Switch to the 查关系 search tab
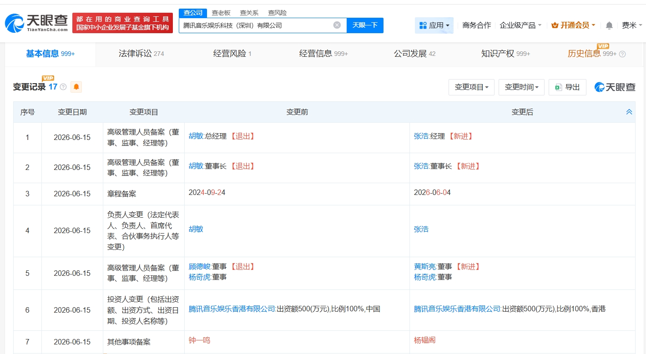Viewport: 646px width, 354px height. (249, 13)
